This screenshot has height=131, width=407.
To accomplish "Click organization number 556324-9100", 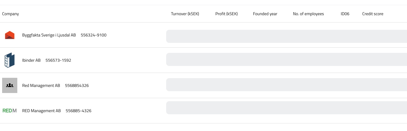I will [94, 35].
